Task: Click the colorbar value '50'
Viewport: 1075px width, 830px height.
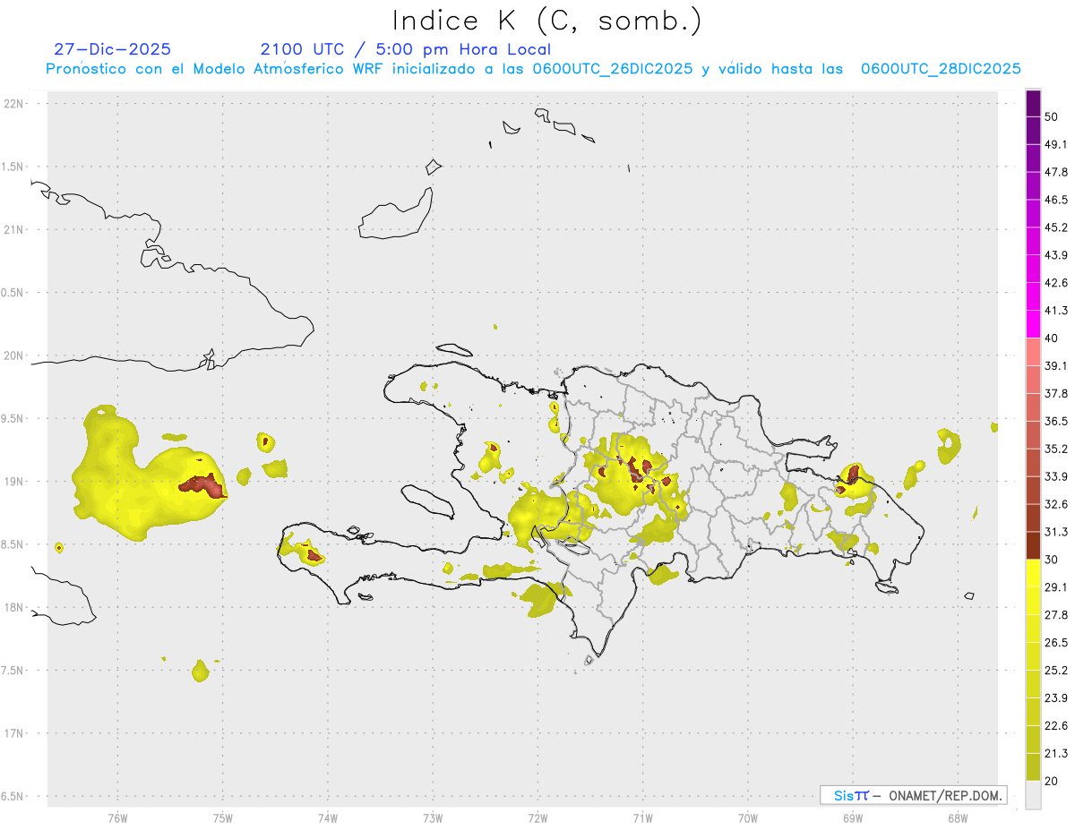Action: tap(1052, 116)
